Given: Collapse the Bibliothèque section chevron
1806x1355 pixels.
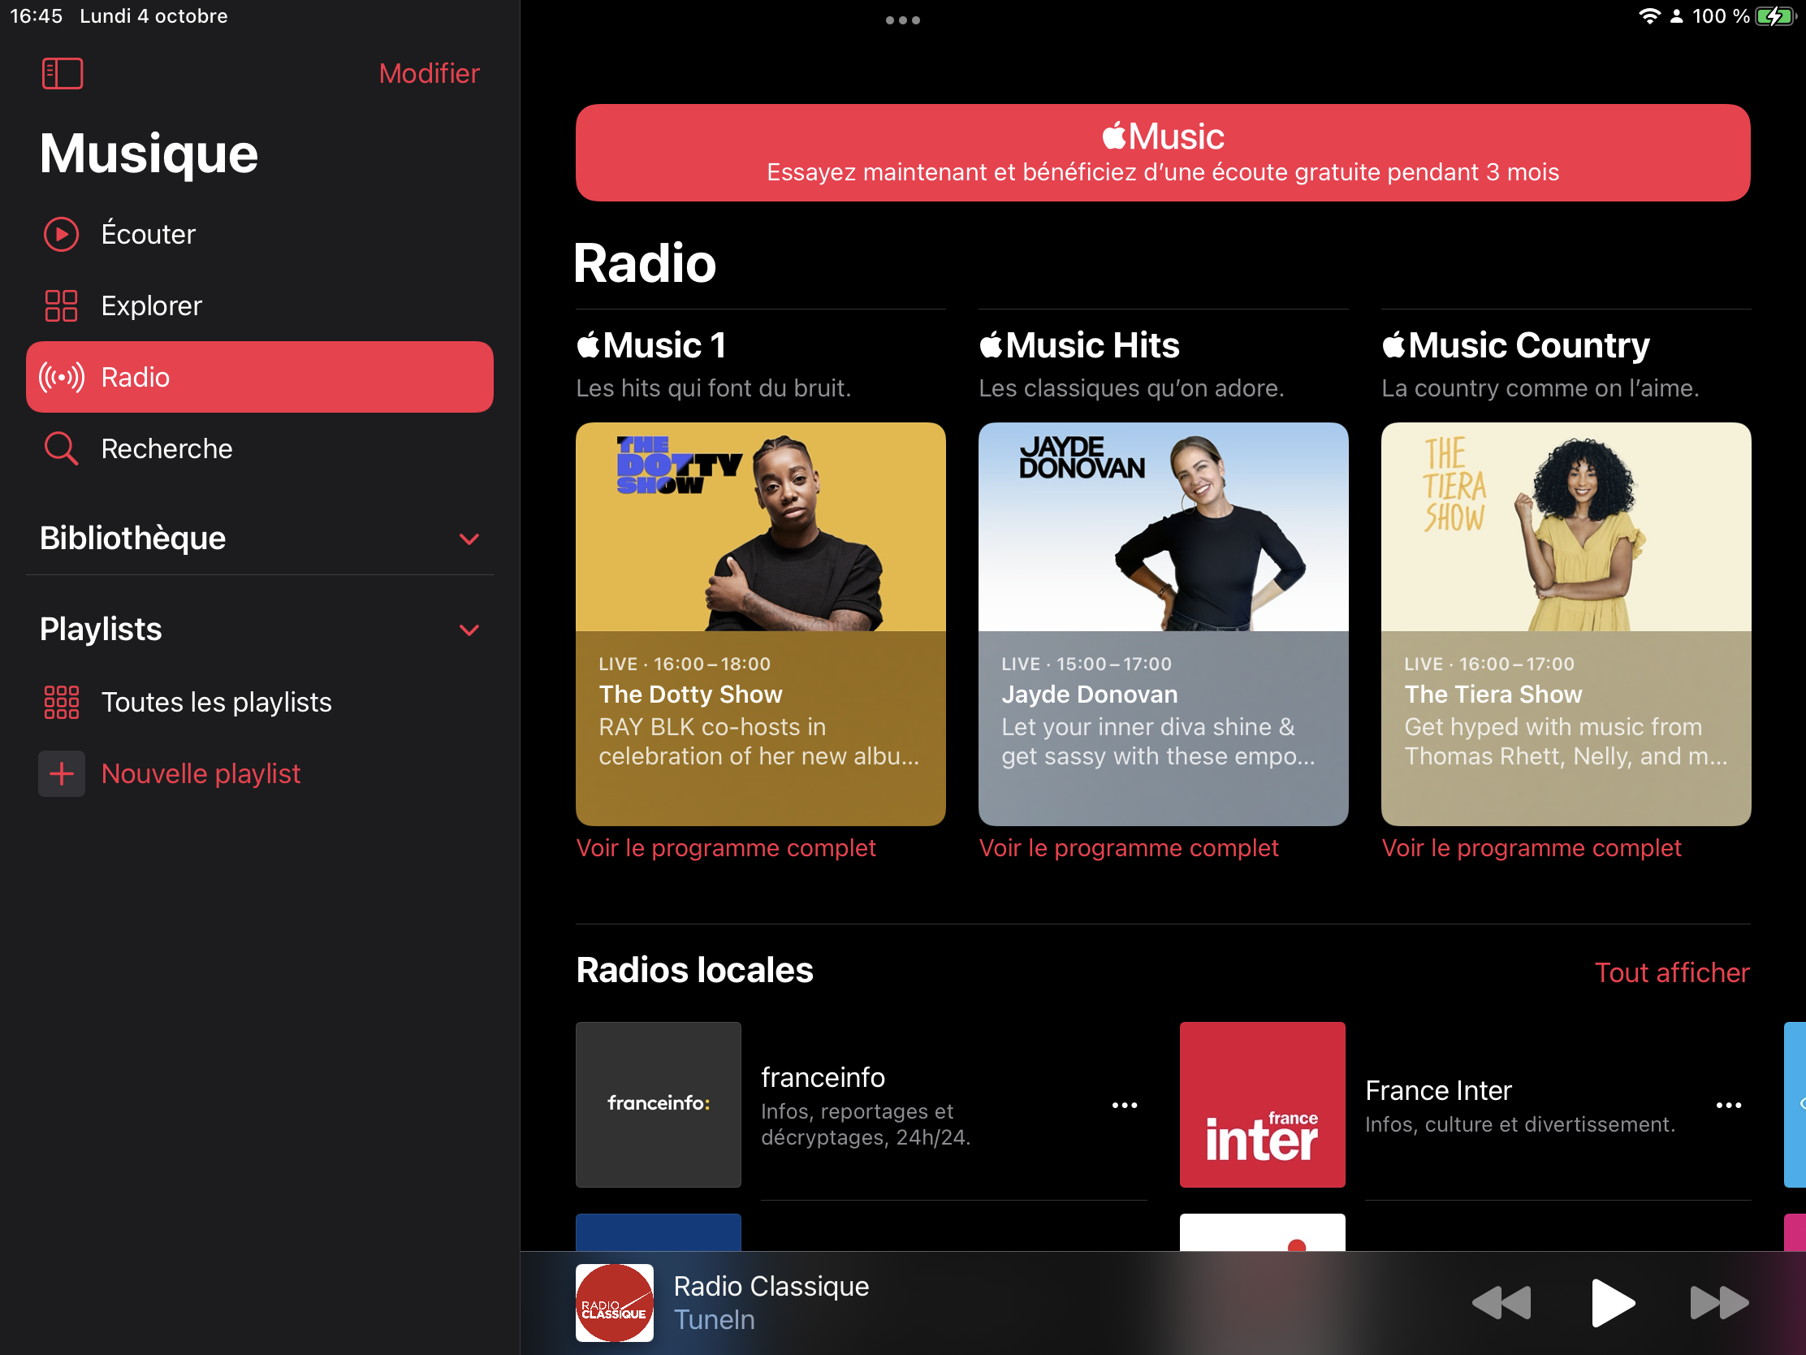Looking at the screenshot, I should (469, 539).
